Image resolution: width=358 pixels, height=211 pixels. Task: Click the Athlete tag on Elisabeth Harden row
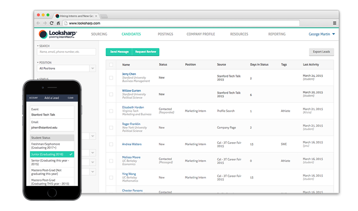pyautogui.click(x=286, y=111)
